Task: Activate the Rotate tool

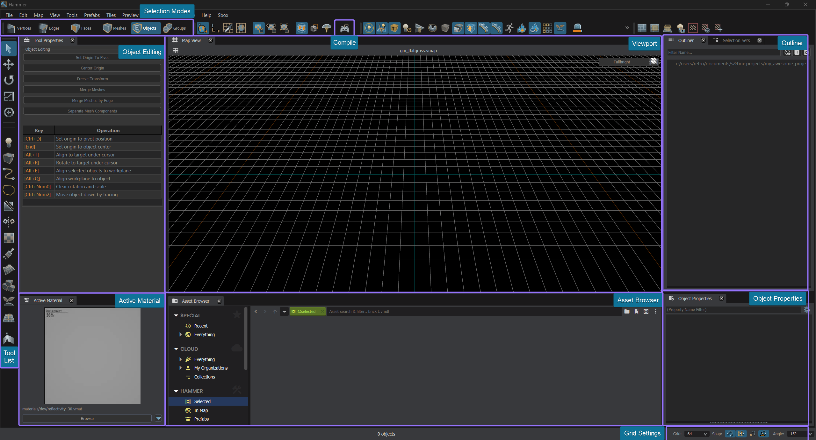Action: (x=9, y=80)
